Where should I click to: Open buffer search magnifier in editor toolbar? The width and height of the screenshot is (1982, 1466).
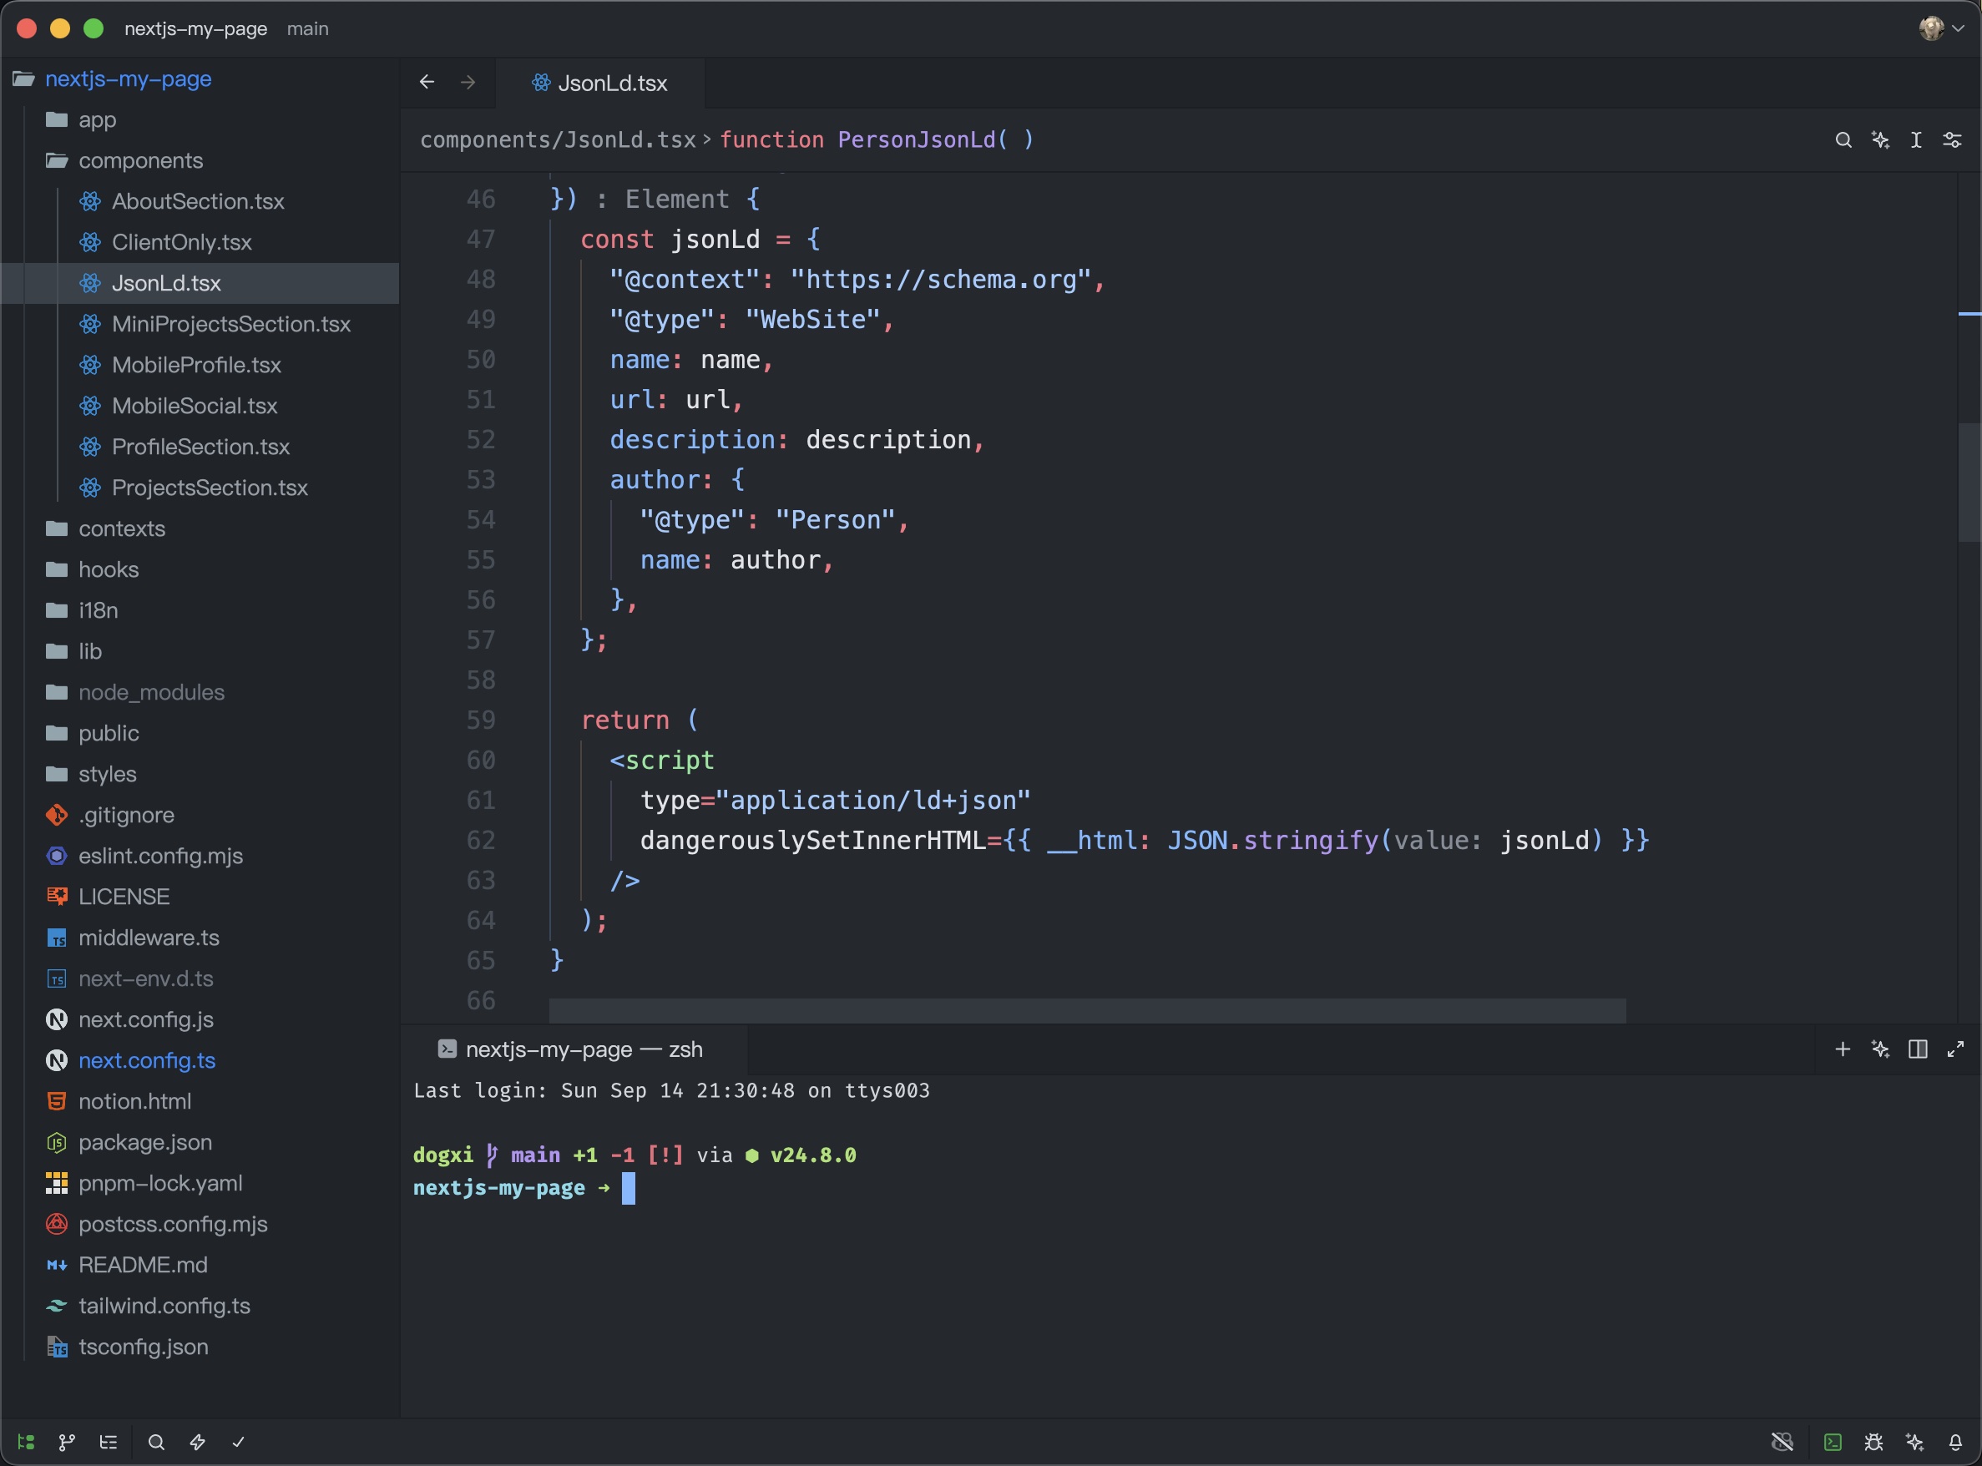1843,139
